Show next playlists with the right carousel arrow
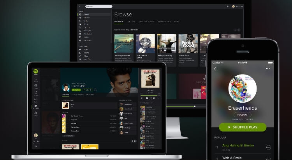292x160 pixels. 239,30
